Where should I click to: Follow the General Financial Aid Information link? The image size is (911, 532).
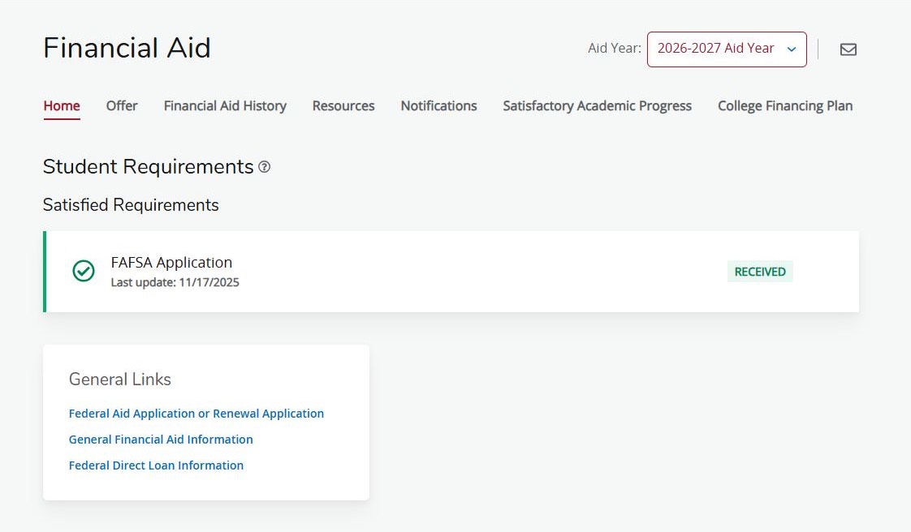[161, 440]
